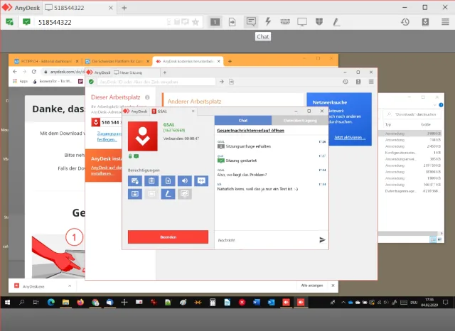Open Word in the remote taskbar

(257, 303)
